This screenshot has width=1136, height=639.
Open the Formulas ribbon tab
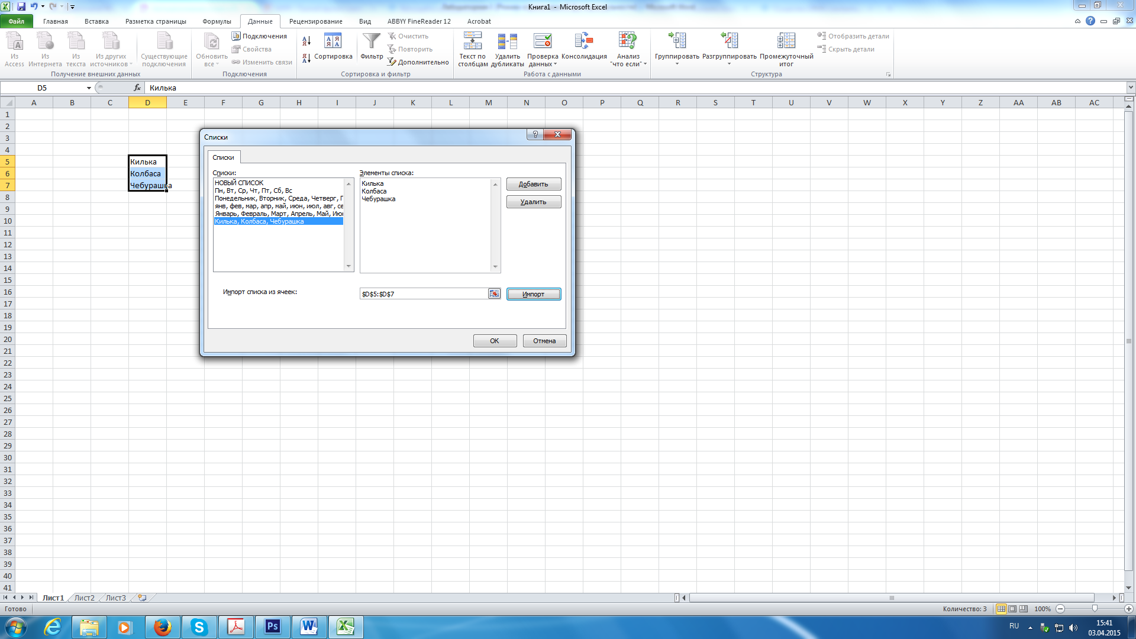coord(217,21)
